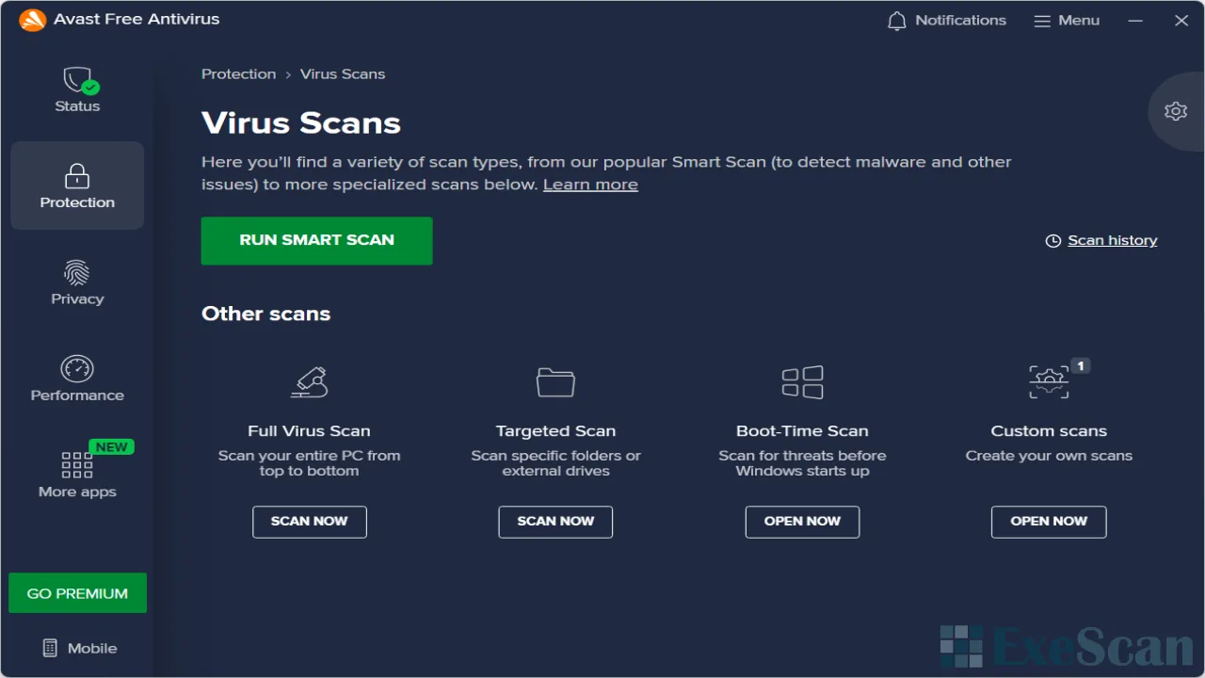Viewport: 1205px width, 678px height.
Task: Click the Boot-Time Scan title
Action: pos(802,431)
